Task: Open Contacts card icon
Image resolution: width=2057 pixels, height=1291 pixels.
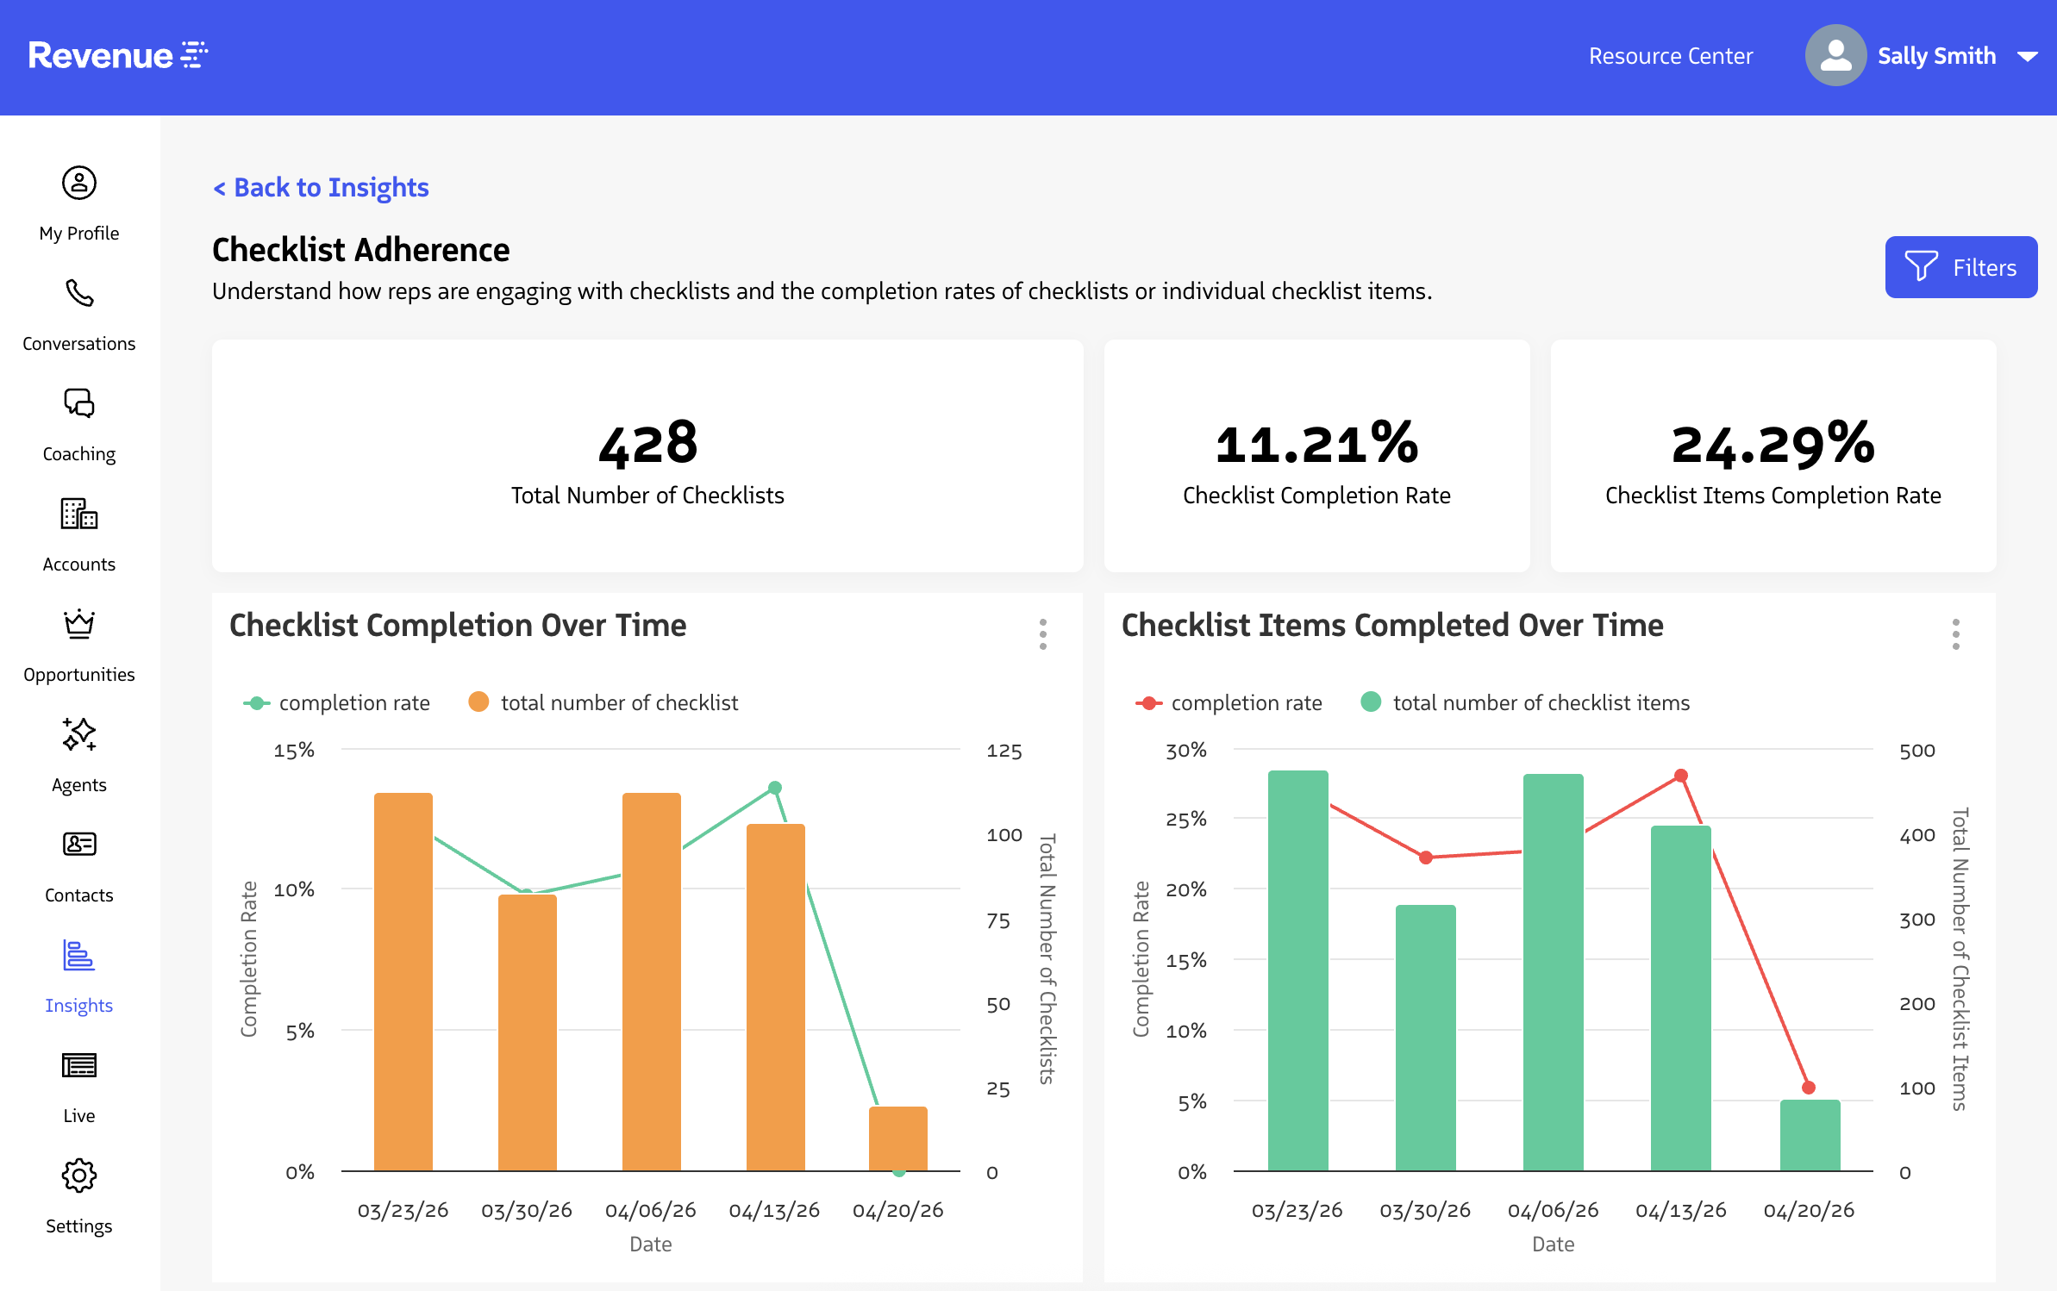Action: (x=79, y=845)
